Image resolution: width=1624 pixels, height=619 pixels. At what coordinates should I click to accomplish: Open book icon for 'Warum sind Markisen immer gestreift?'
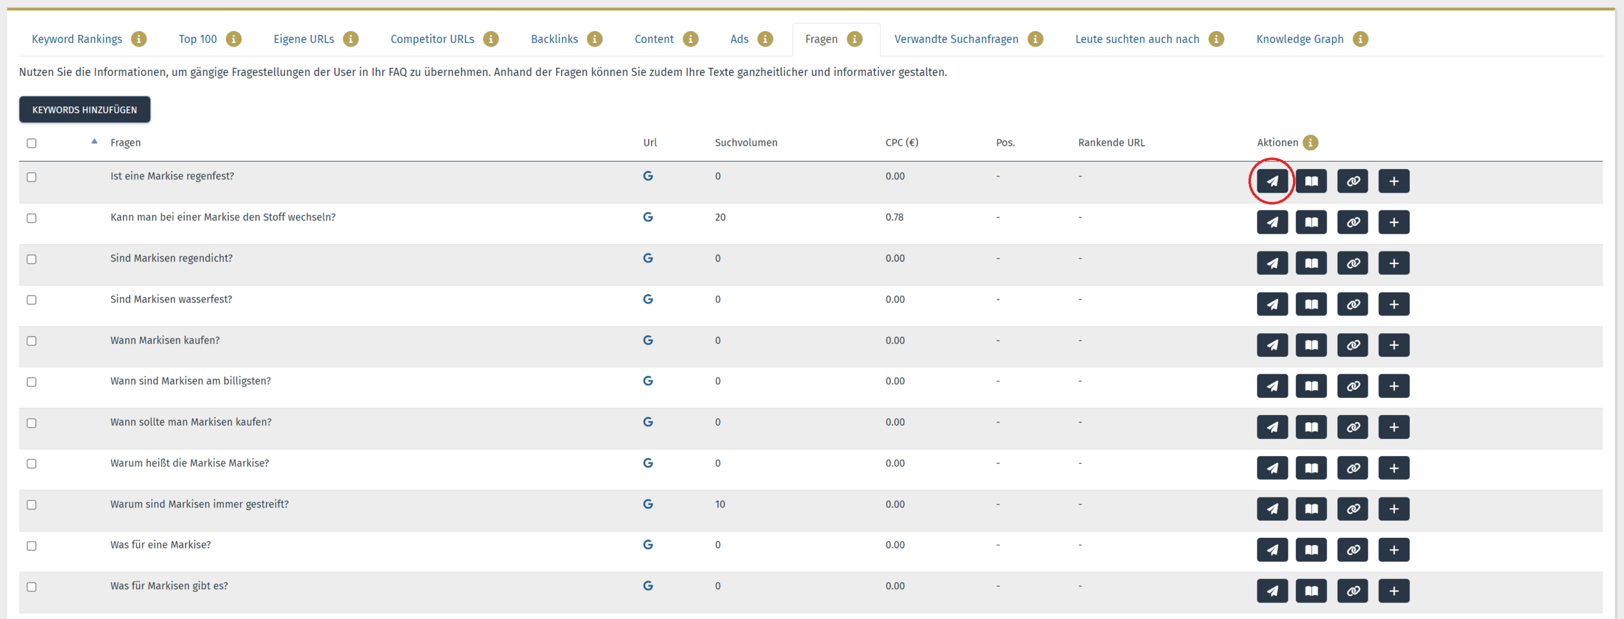[x=1311, y=509]
